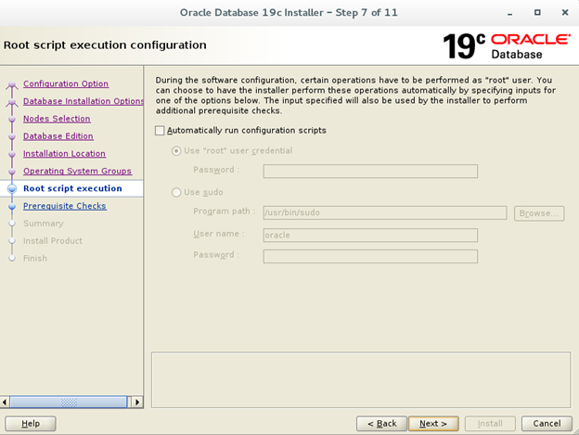Click the step bullet beside Database Installation Options
579x435 pixels.
point(12,102)
